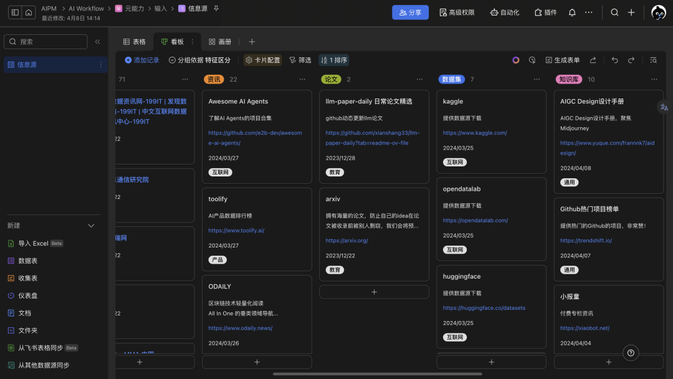This screenshot has width=673, height=379.
Task: Toggle the 卡片配置 card configuration panel
Action: pos(262,60)
